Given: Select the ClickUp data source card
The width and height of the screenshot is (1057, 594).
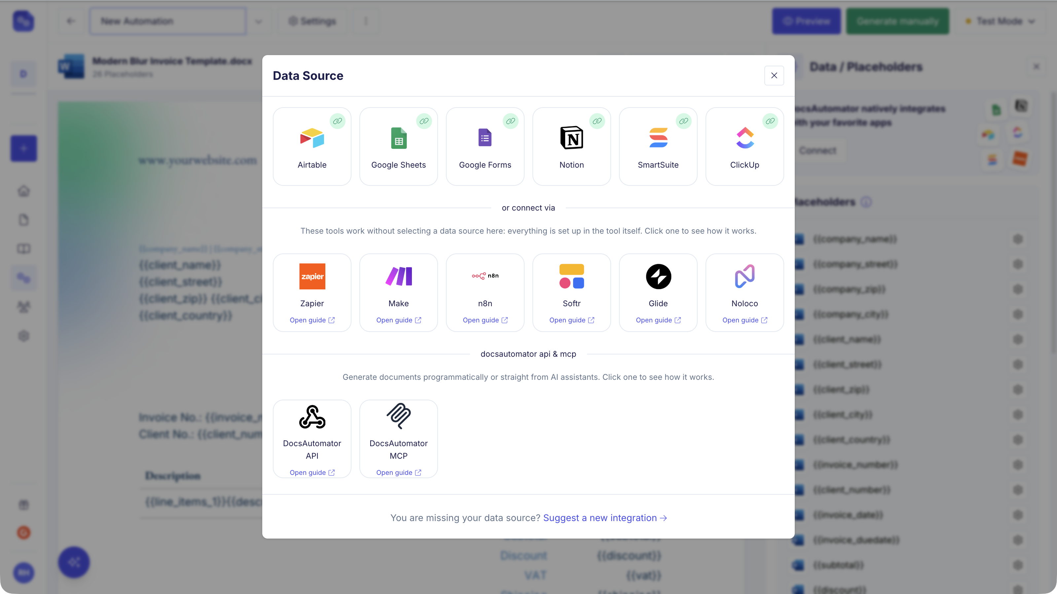Looking at the screenshot, I should pos(745,146).
